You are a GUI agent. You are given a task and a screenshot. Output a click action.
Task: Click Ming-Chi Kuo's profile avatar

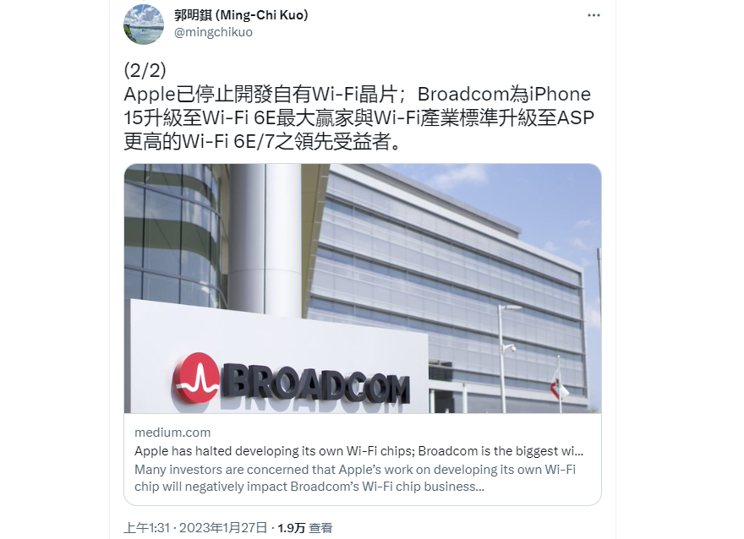click(144, 24)
